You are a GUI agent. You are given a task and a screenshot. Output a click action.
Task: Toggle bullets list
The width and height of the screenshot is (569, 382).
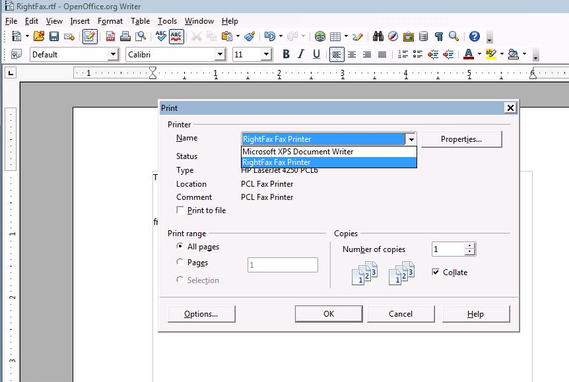pos(418,54)
